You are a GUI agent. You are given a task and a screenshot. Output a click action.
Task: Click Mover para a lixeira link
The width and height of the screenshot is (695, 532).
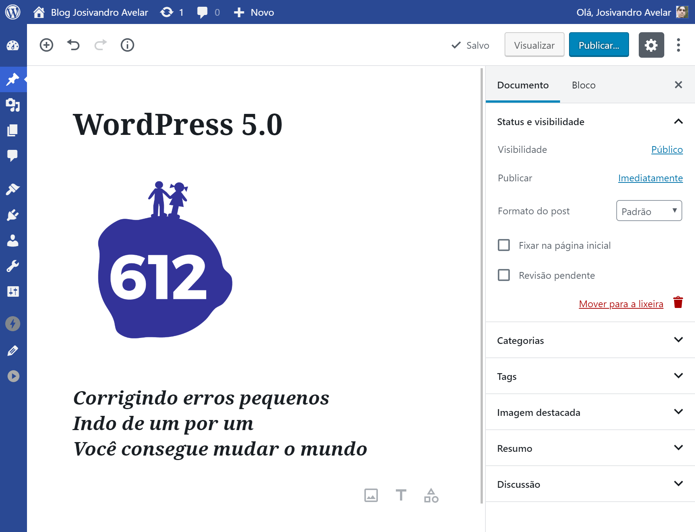[x=621, y=304]
